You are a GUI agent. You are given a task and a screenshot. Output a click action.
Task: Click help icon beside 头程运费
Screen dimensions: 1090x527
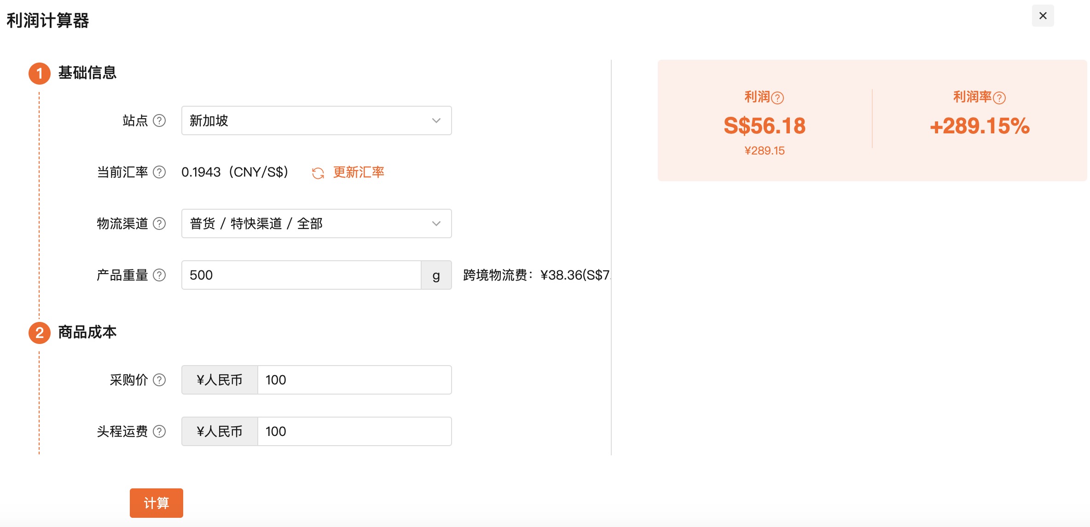pyautogui.click(x=159, y=431)
